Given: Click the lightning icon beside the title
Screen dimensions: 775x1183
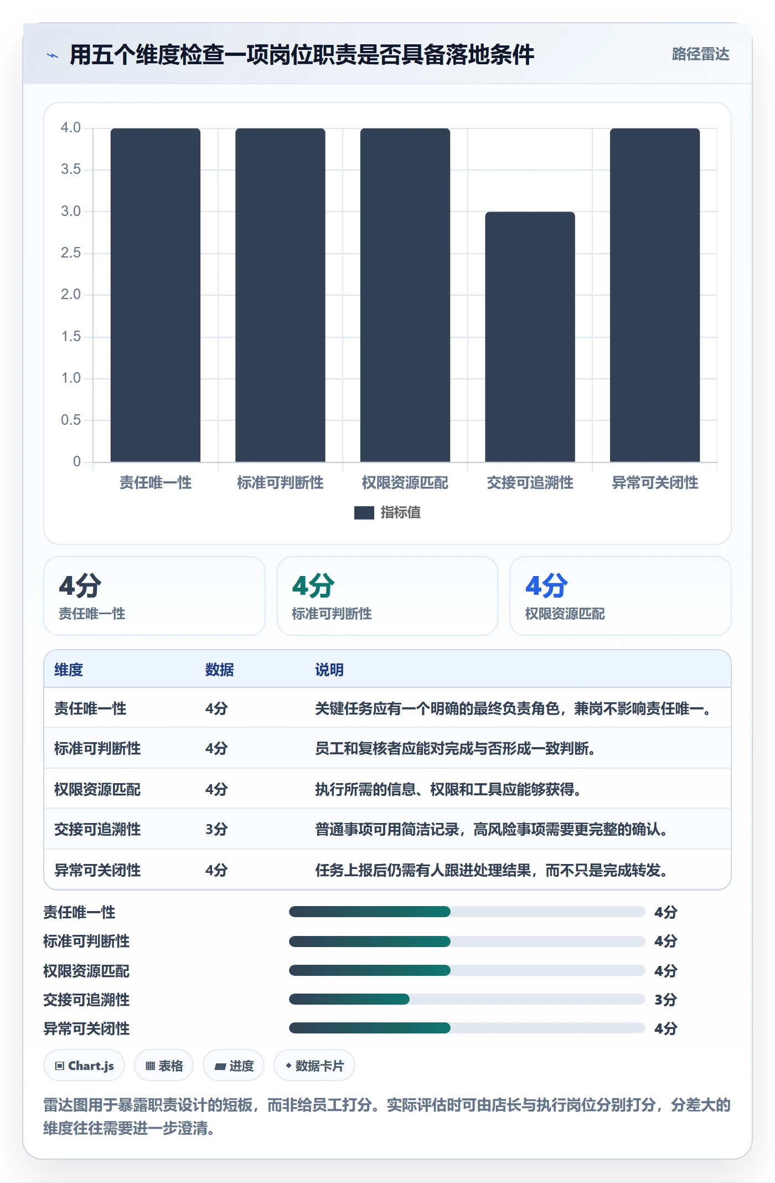Looking at the screenshot, I should pos(52,55).
